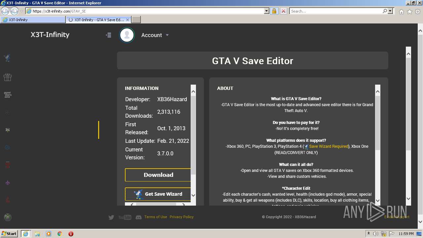Click the search magnifier icon
423x238 pixels.
click(x=385, y=11)
